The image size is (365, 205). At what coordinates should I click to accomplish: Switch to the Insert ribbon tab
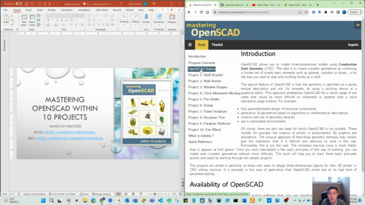point(29,10)
